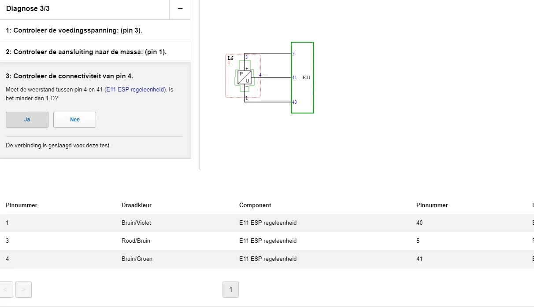Collapse the Diagnose 3/3 panel with minus button

pos(180,9)
